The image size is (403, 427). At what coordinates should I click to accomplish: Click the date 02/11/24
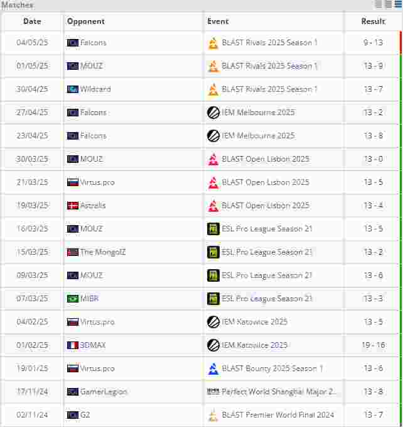pyautogui.click(x=32, y=415)
